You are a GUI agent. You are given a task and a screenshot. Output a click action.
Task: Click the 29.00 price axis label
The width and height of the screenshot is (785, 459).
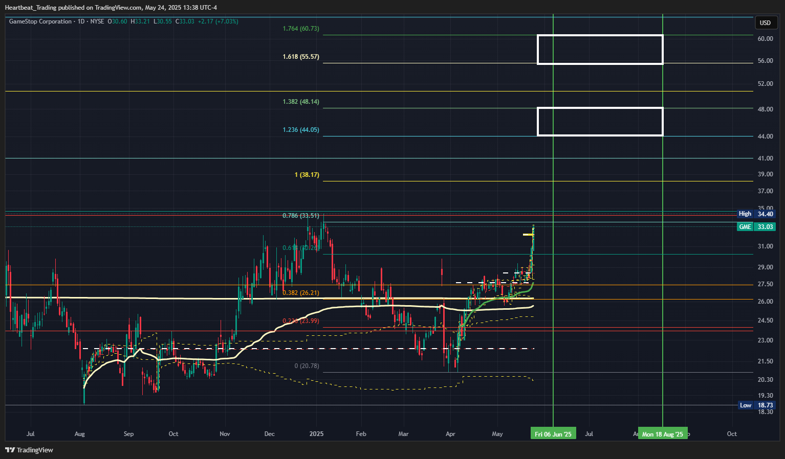pos(766,267)
